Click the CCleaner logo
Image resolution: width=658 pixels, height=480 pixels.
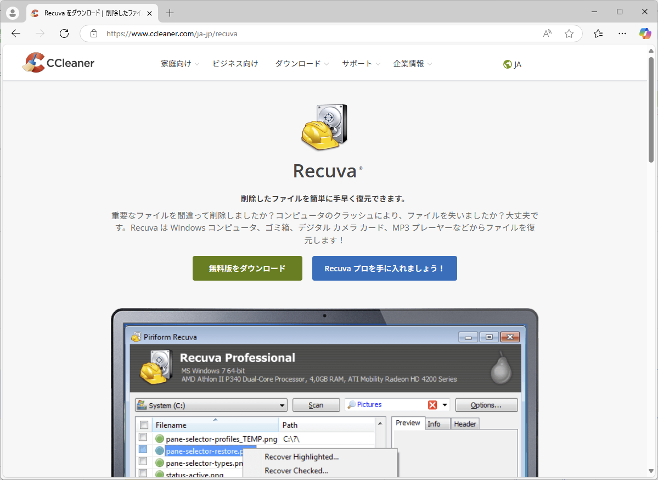pyautogui.click(x=58, y=63)
